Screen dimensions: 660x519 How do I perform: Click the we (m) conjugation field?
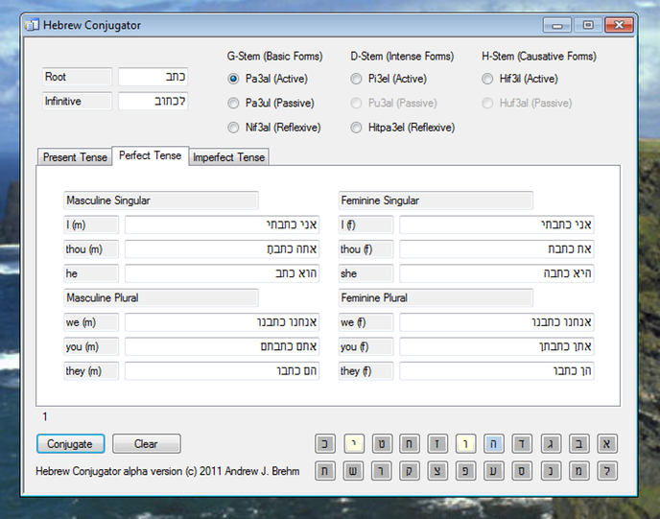click(222, 322)
